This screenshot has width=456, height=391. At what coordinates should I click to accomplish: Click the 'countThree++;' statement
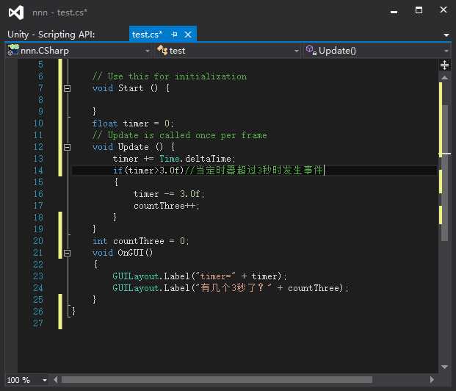167,206
